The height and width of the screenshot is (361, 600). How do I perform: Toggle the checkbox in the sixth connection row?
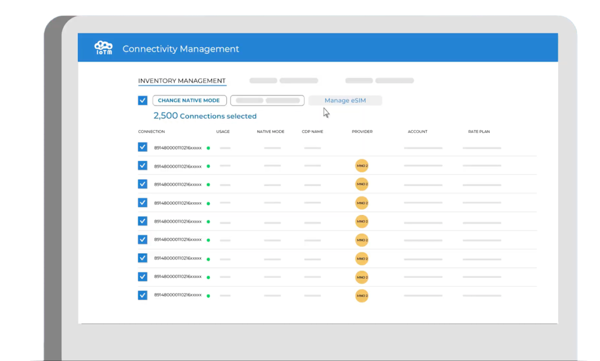click(x=142, y=239)
